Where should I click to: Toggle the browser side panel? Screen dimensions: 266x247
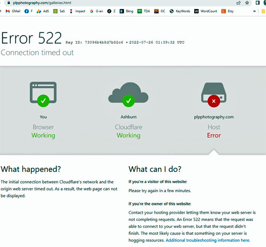click(257, 3)
